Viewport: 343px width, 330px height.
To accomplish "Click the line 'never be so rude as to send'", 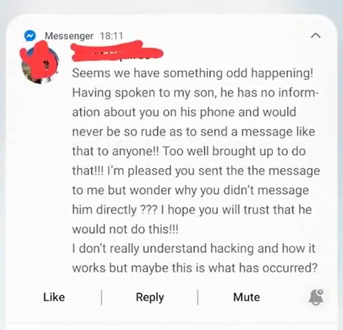I will click(x=194, y=132).
